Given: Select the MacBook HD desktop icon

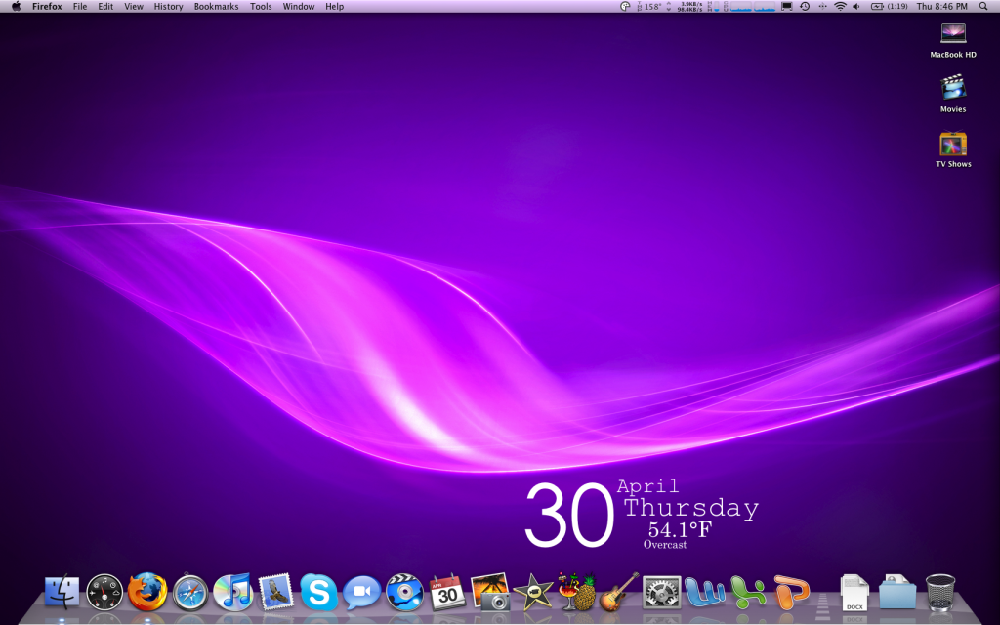Looking at the screenshot, I should pyautogui.click(x=953, y=41).
